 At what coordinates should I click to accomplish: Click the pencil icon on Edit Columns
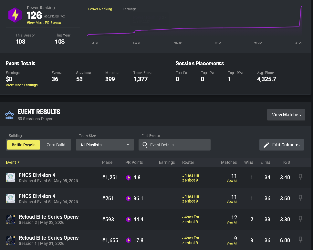click(x=266, y=145)
